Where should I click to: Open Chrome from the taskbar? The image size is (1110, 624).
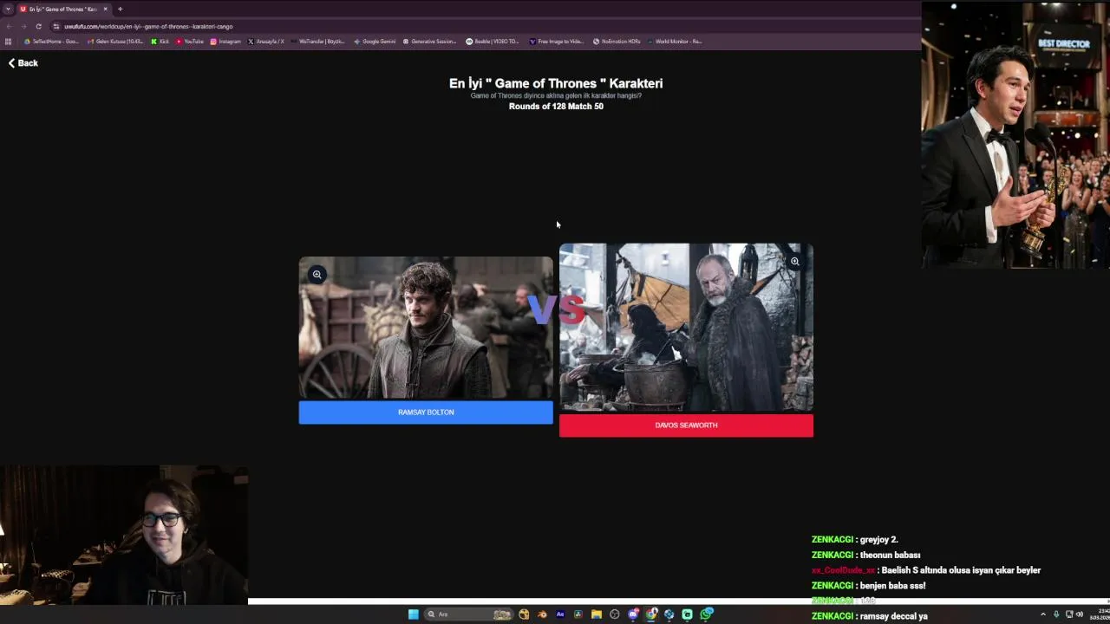[x=651, y=614]
